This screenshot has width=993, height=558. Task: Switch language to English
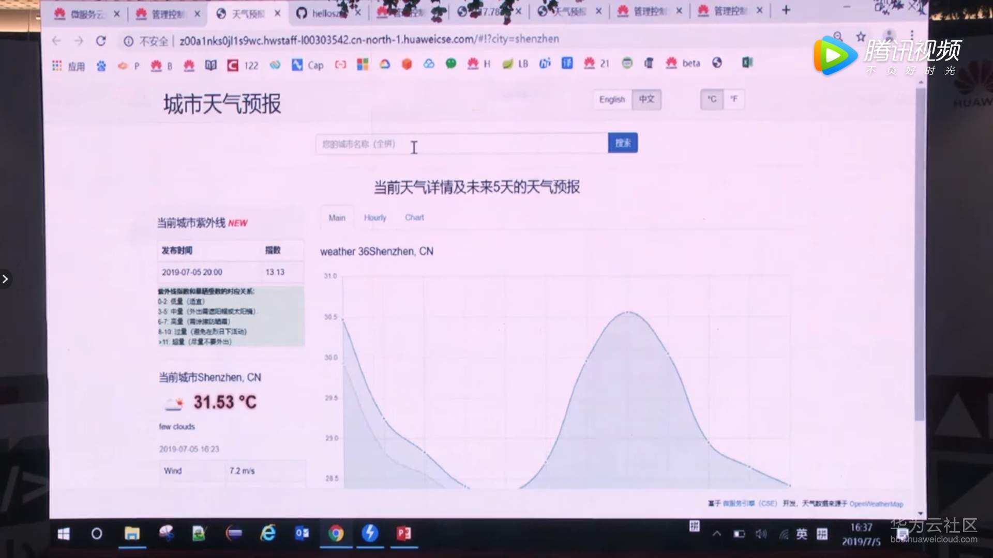point(612,99)
